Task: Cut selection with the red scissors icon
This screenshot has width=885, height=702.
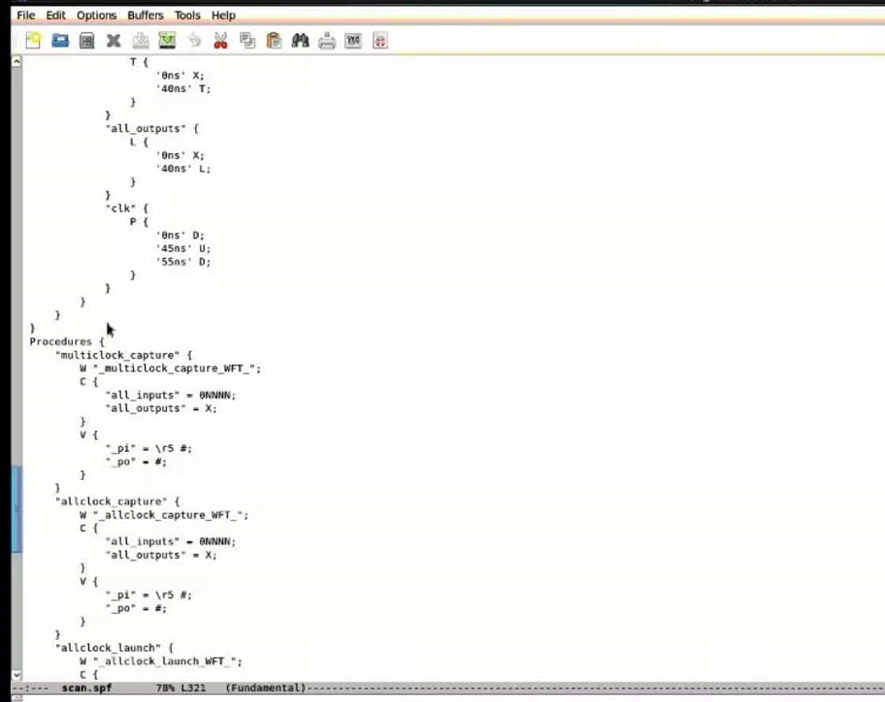Action: point(220,41)
